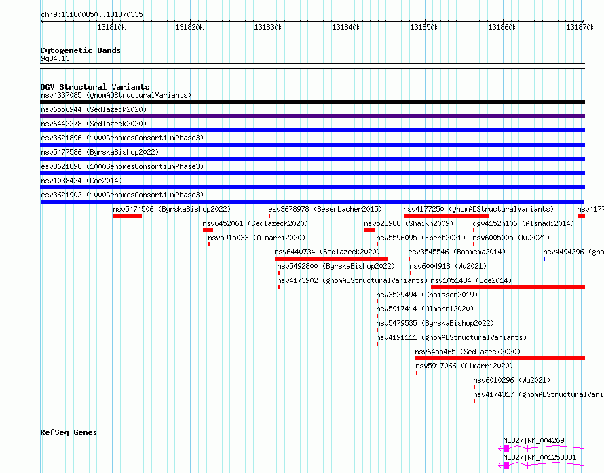Click the black nsv4337085 gnomAD variant bar
This screenshot has width=604, height=473.
click(x=312, y=102)
